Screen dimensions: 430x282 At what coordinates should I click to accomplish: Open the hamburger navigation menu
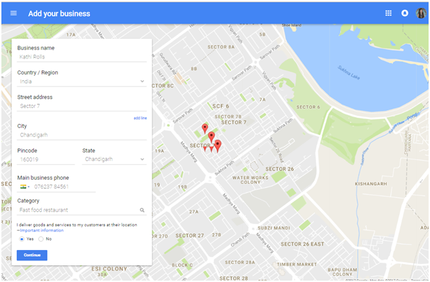coord(13,13)
